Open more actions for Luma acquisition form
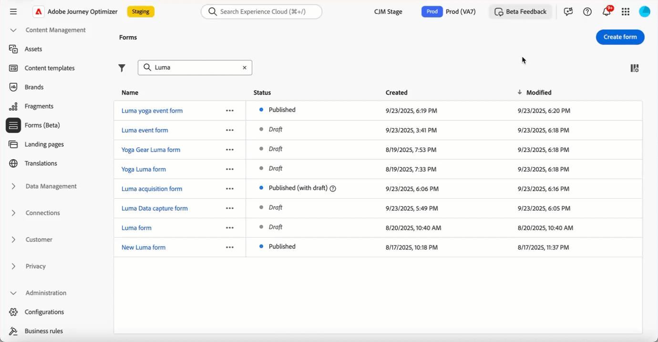The image size is (658, 342). 230,189
